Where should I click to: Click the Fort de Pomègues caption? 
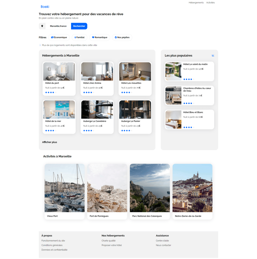[99, 216]
